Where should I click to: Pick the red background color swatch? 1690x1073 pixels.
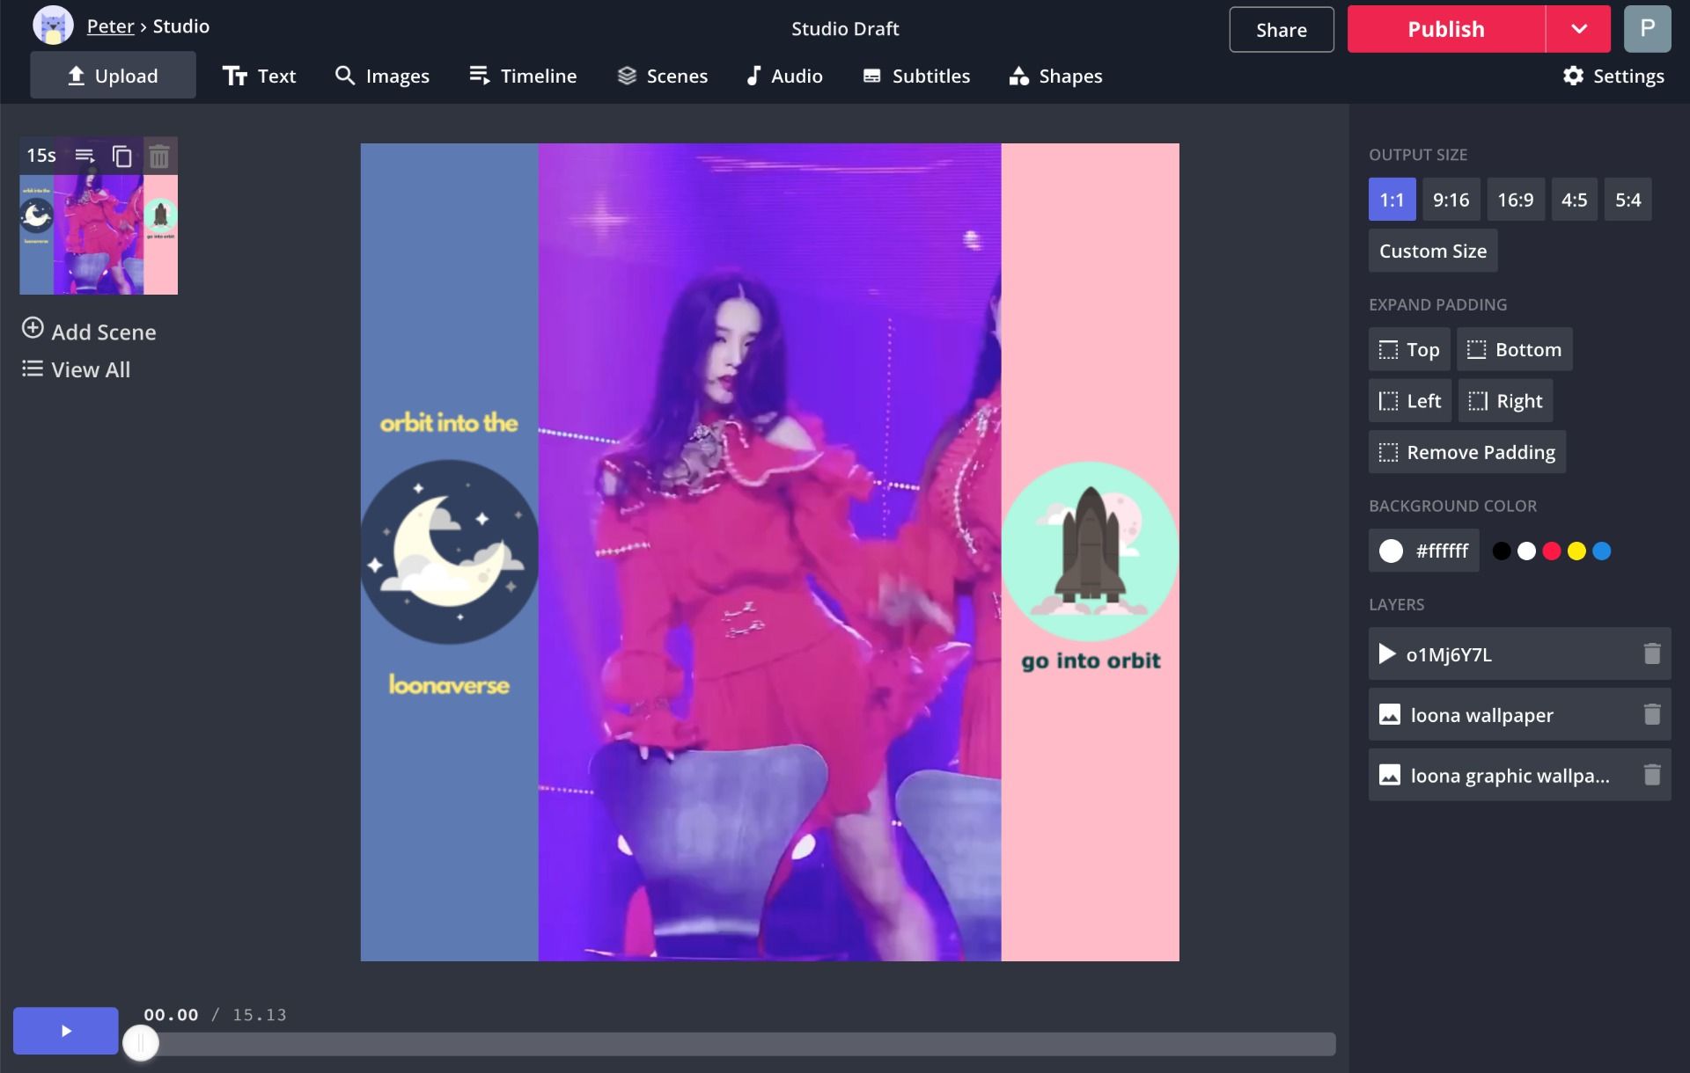[1552, 551]
